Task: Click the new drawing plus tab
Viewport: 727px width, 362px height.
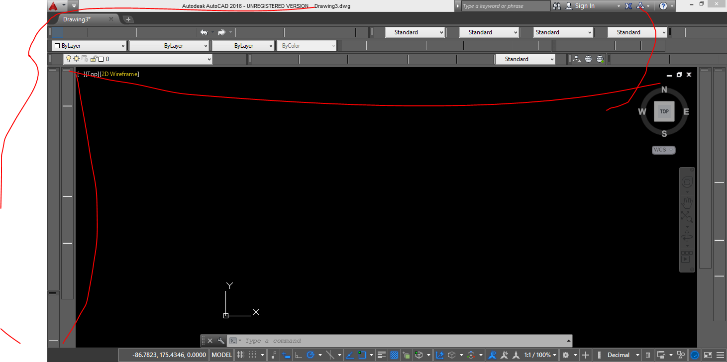Action: tap(128, 19)
